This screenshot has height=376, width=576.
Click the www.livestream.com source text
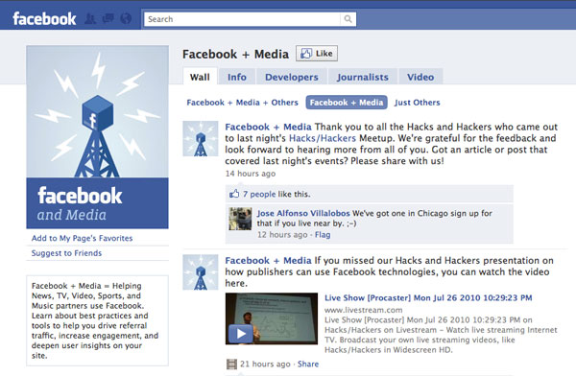click(x=363, y=310)
